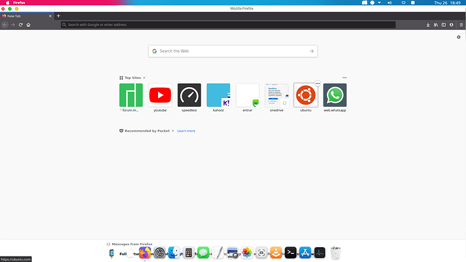
Task: Open Messages from the dock
Action: (x=203, y=253)
